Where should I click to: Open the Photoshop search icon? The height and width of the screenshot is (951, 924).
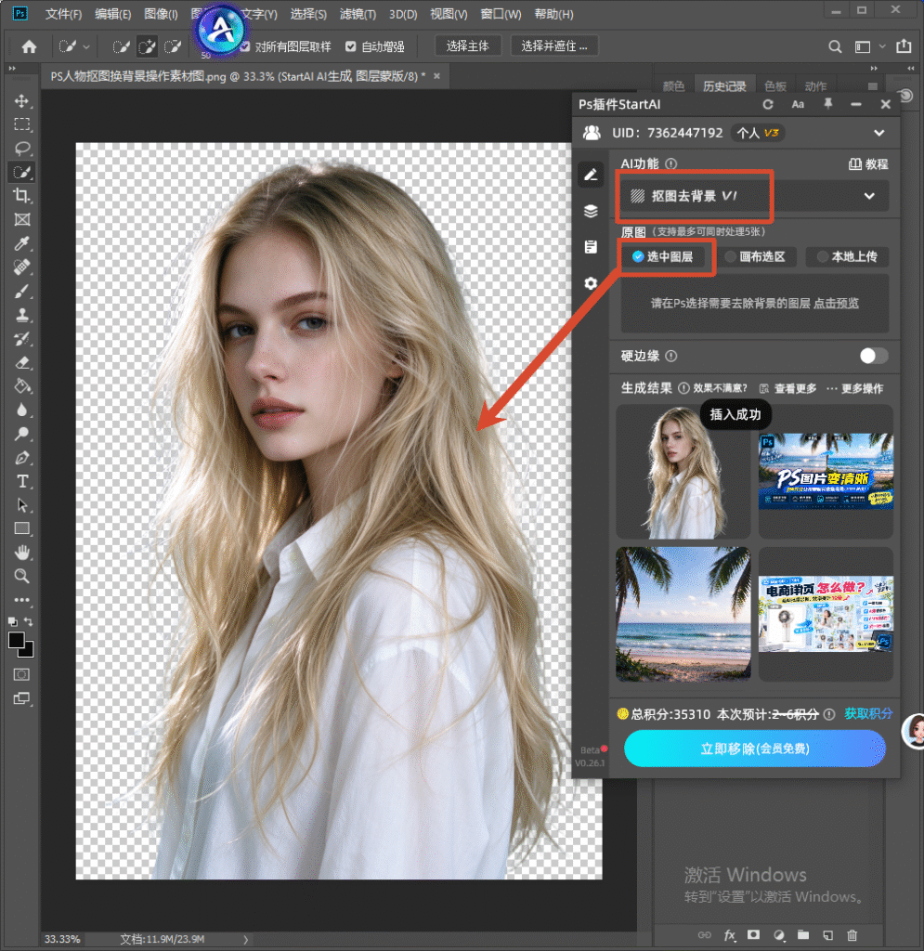point(835,46)
